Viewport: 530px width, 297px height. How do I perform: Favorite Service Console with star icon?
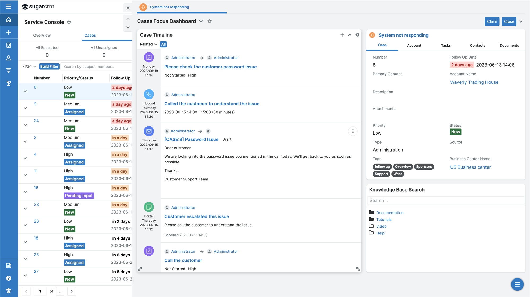tap(69, 22)
